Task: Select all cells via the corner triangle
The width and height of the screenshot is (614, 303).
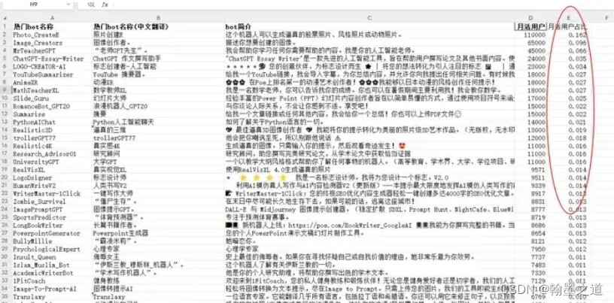Action: pyautogui.click(x=5, y=17)
